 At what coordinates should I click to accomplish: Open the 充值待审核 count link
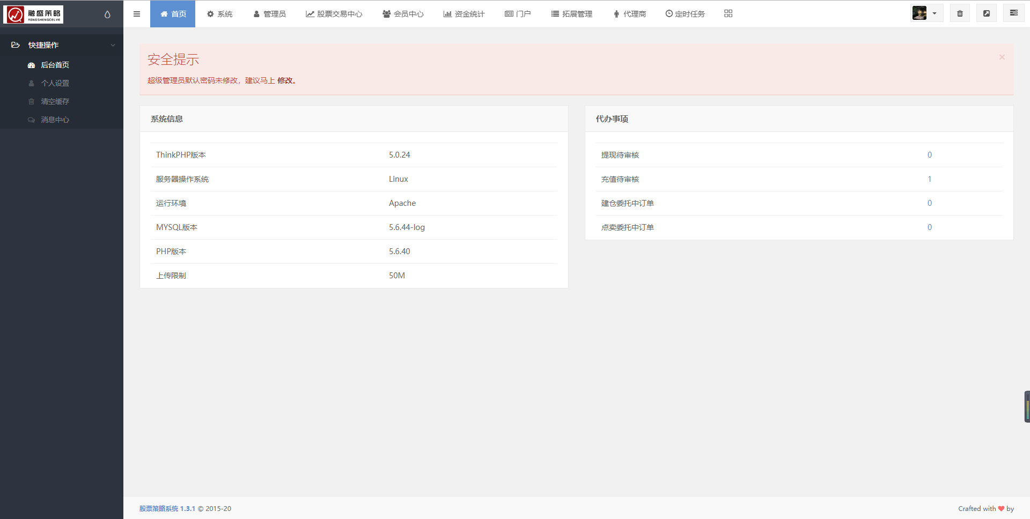(929, 179)
